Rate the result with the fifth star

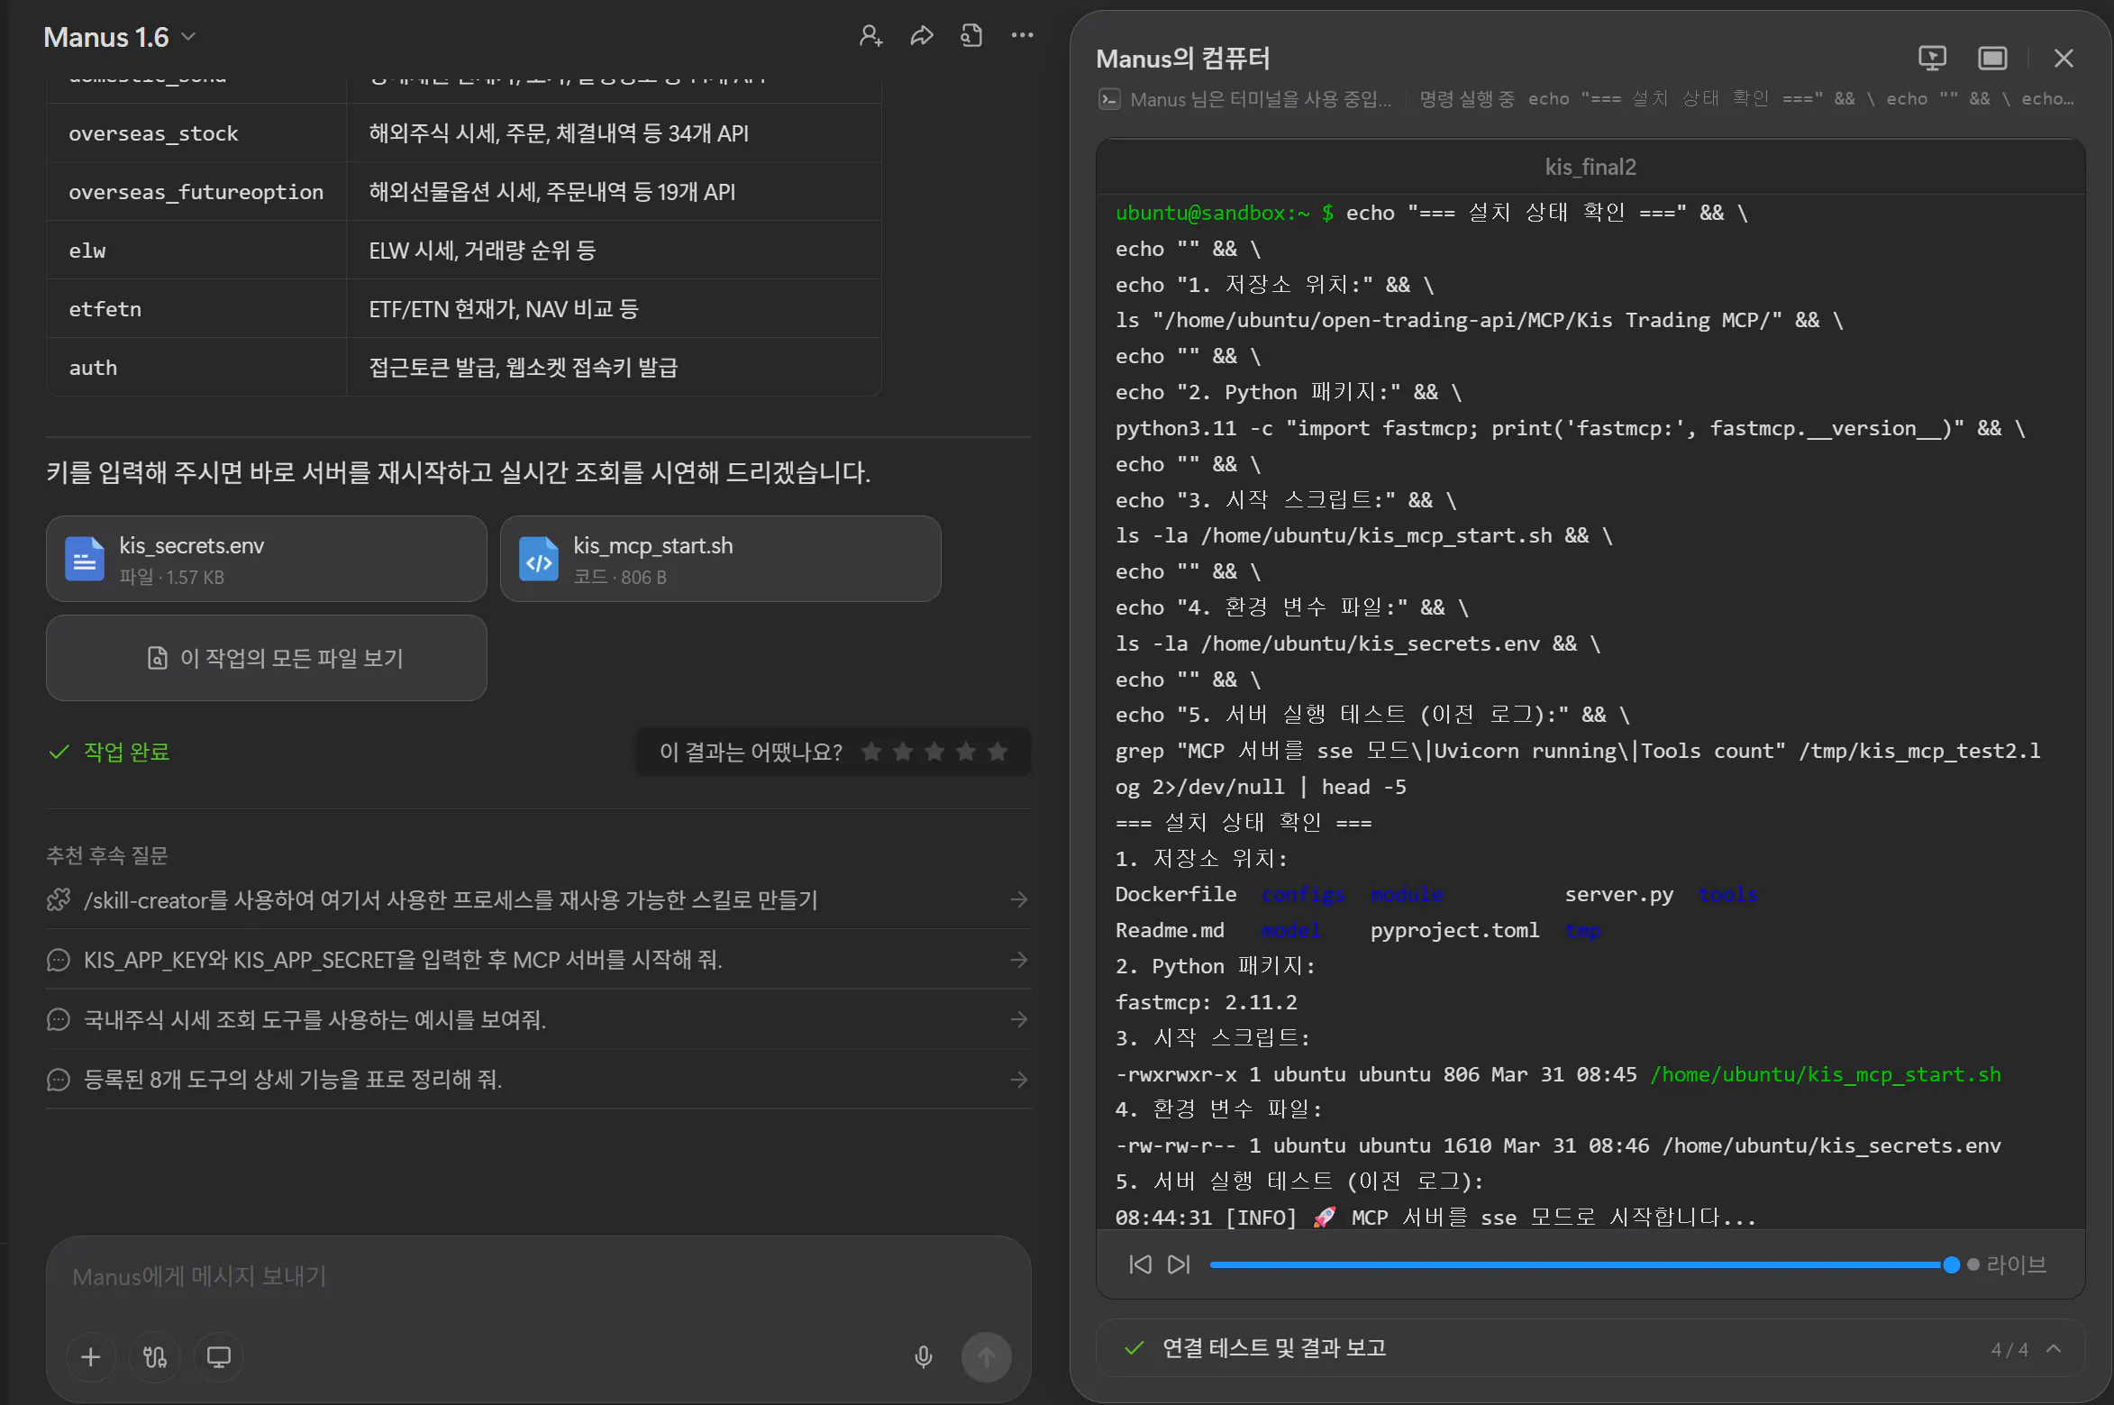click(997, 751)
